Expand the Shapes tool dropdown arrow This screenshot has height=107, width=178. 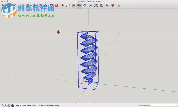(30, 5)
